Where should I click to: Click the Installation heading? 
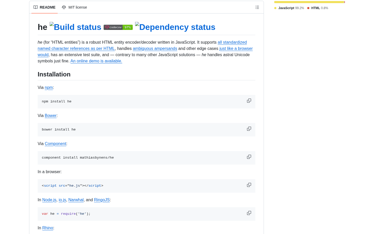tap(54, 74)
